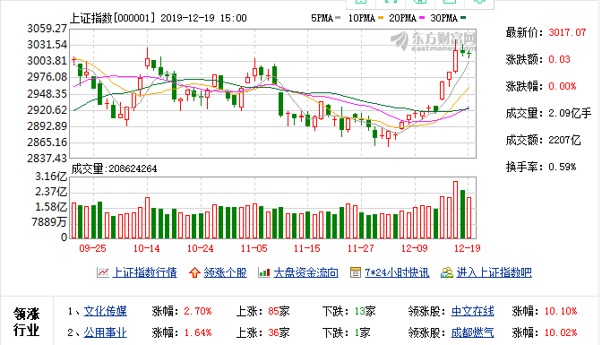This screenshot has width=602, height=345.
Task: Click the 09-25 date axis label
Action: (x=92, y=248)
